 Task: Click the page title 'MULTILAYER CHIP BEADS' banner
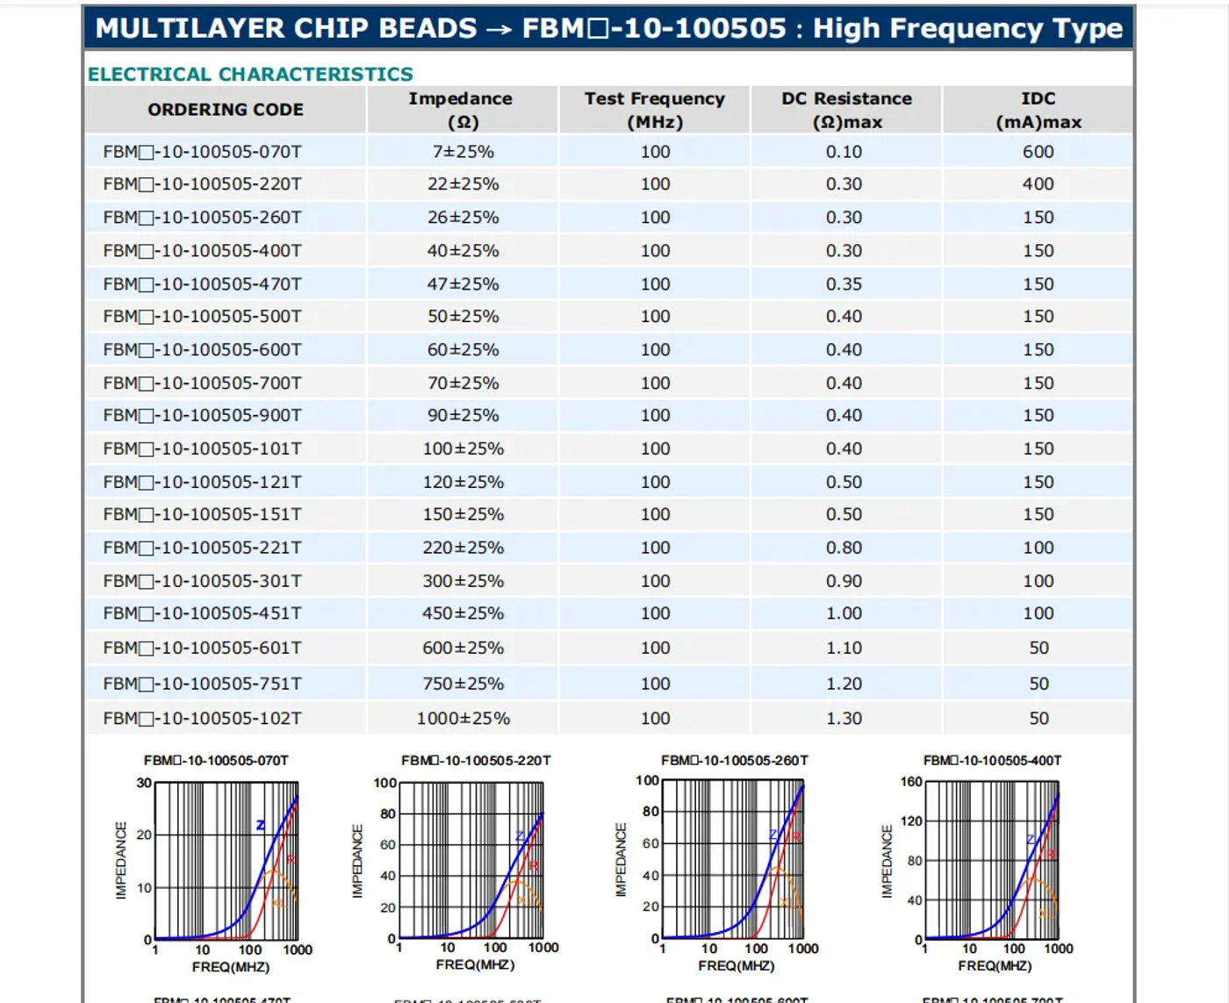click(x=608, y=28)
